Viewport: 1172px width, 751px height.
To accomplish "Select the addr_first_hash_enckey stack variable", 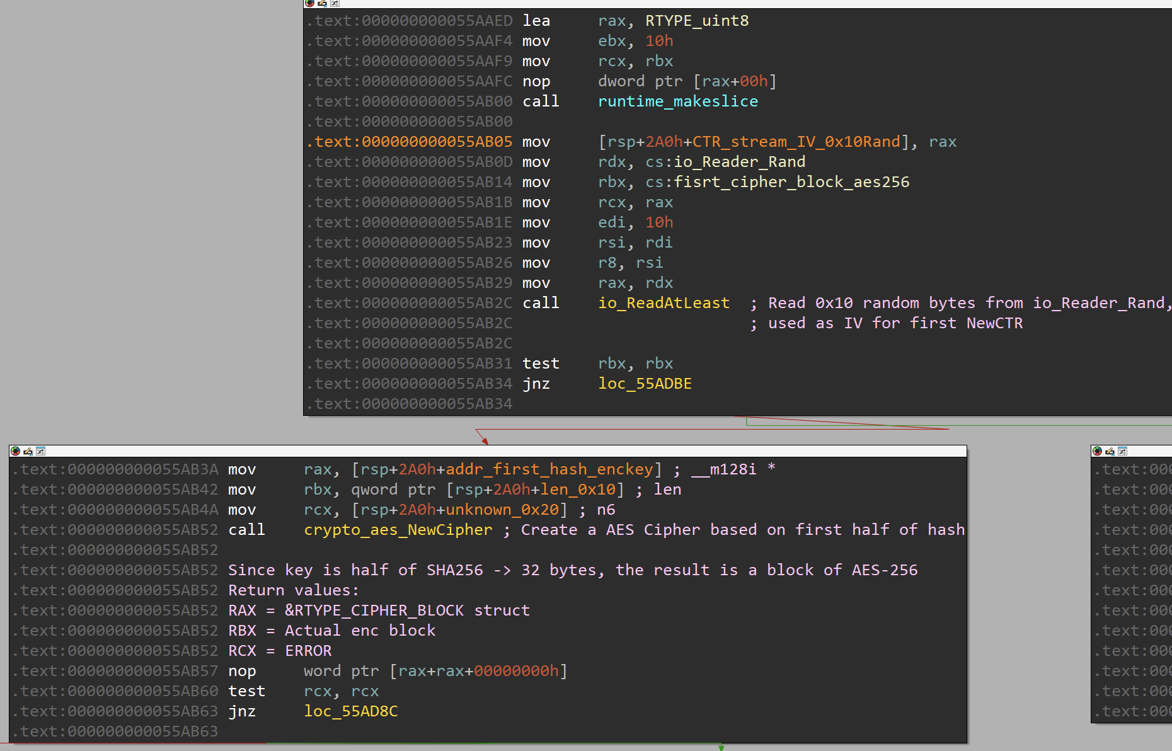I will (x=549, y=469).
